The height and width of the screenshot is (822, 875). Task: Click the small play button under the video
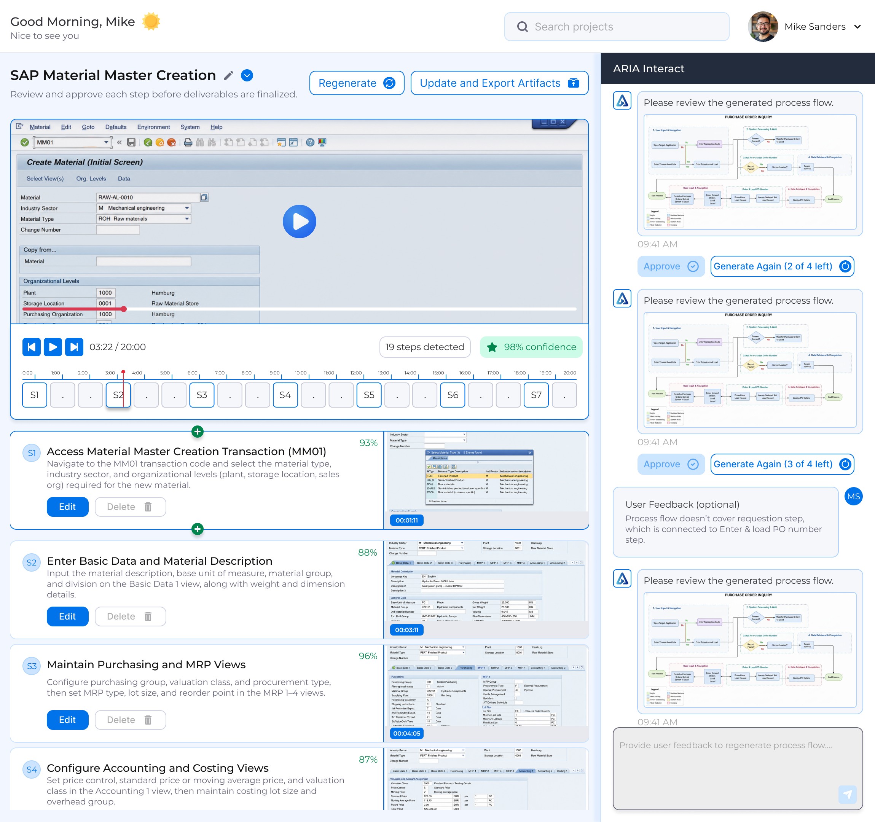pos(53,347)
